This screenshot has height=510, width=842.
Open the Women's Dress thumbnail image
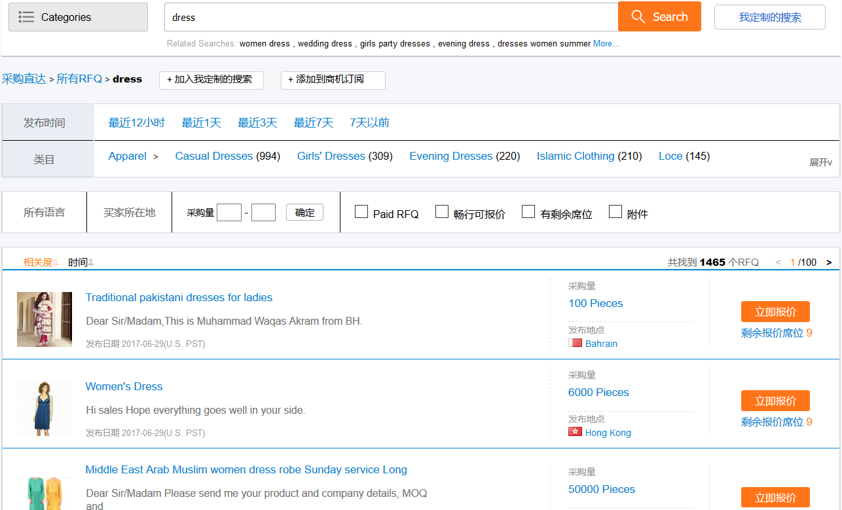pos(45,409)
